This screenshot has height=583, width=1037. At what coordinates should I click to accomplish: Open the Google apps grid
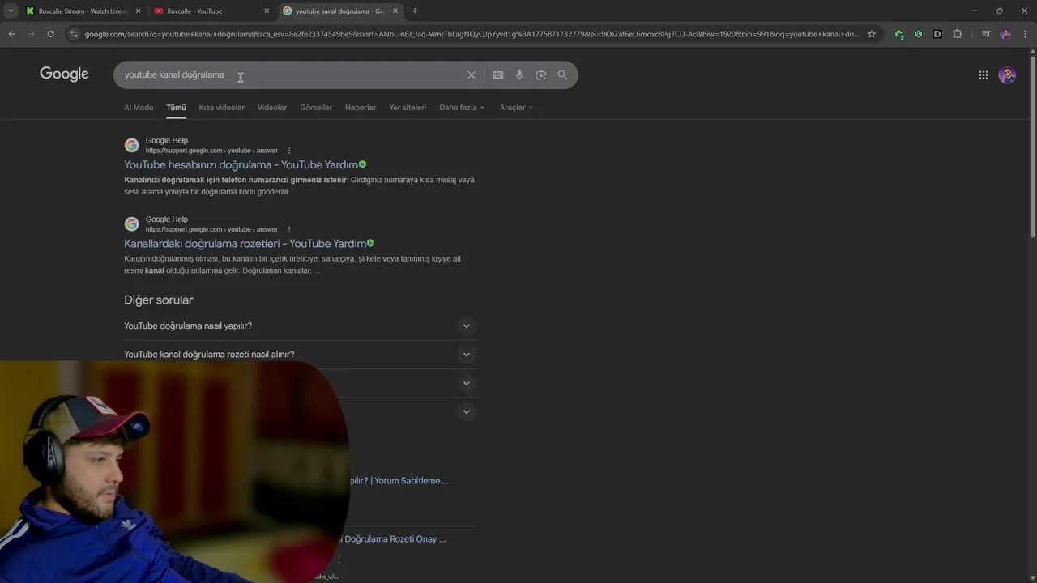[x=983, y=75]
